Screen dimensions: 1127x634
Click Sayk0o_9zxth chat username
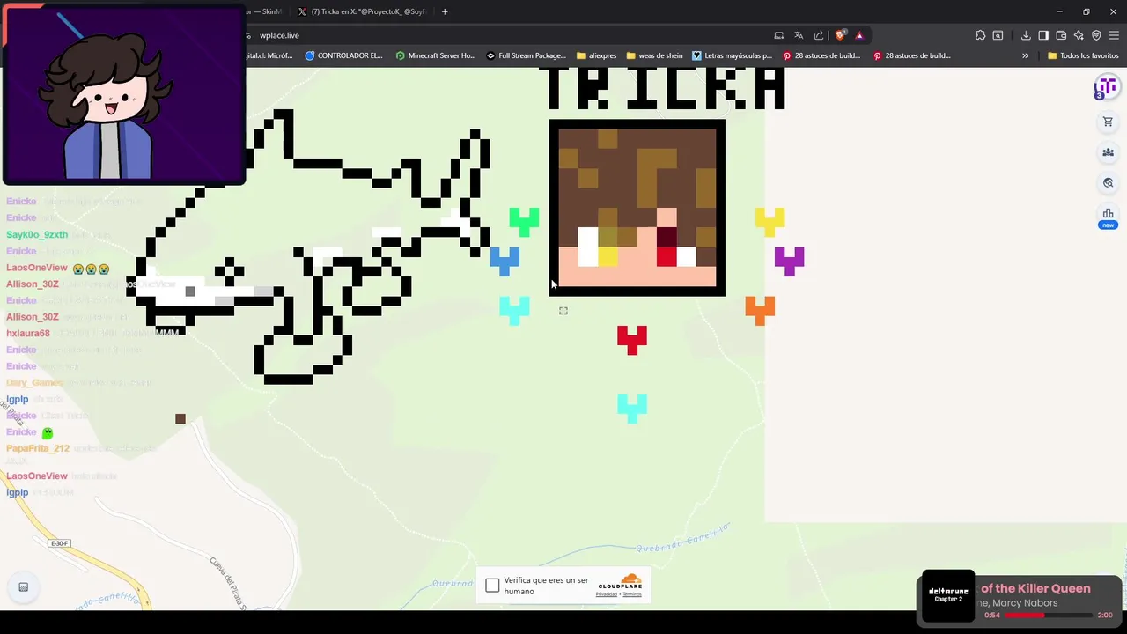pos(37,235)
